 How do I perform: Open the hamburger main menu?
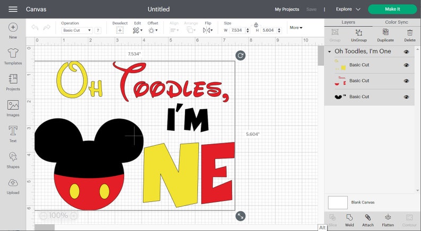pyautogui.click(x=13, y=9)
